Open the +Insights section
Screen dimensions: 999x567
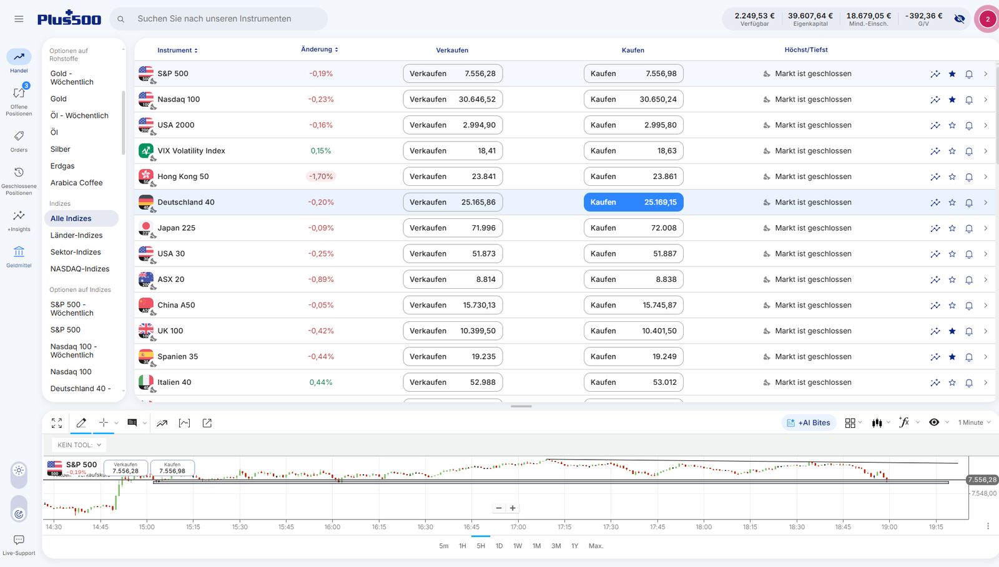(x=19, y=221)
